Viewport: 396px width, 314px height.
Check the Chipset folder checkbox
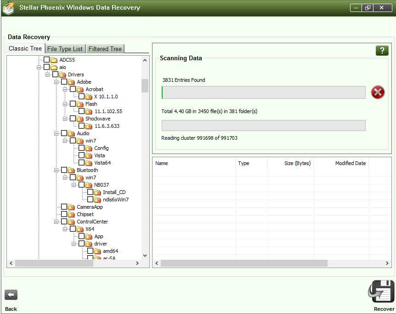click(64, 214)
